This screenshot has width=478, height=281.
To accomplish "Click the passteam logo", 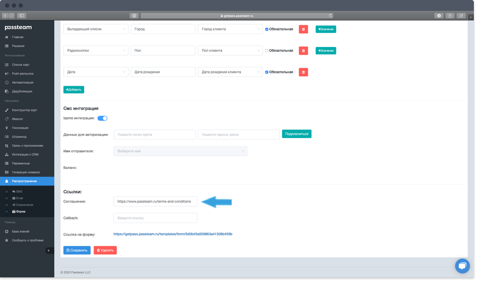I will tap(18, 27).
